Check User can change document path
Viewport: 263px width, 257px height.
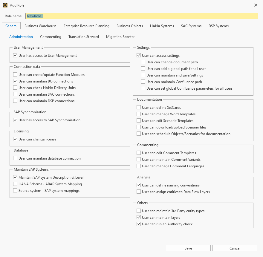tap(143, 62)
